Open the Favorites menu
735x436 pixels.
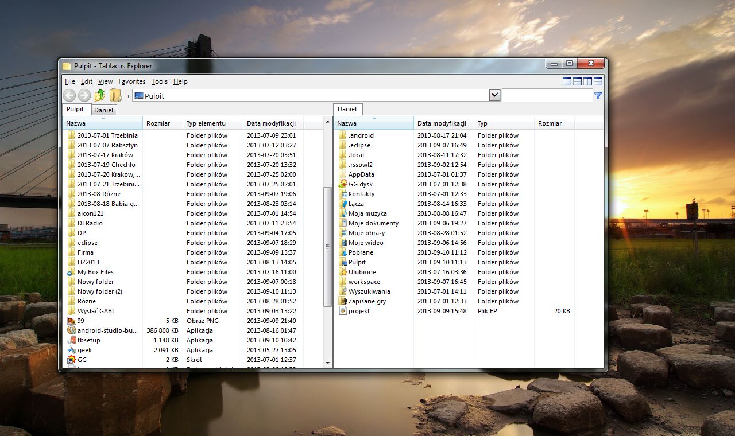(x=132, y=81)
